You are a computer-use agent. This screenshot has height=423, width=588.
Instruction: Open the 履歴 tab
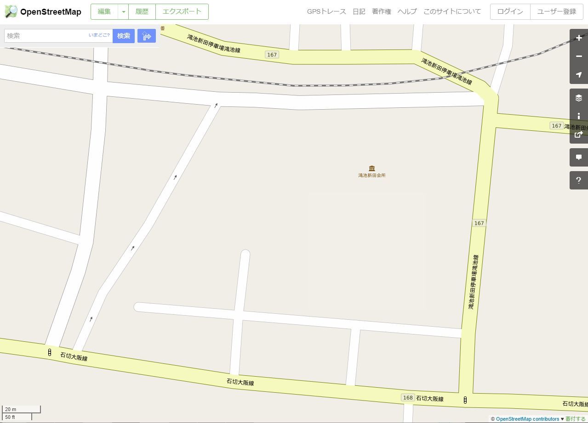tap(142, 12)
